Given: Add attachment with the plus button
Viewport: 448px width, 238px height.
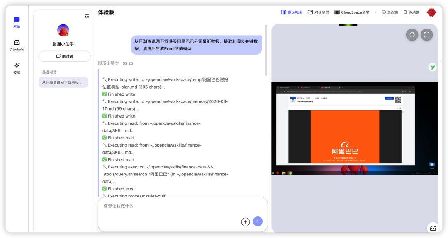Looking at the screenshot, I should [x=246, y=222].
